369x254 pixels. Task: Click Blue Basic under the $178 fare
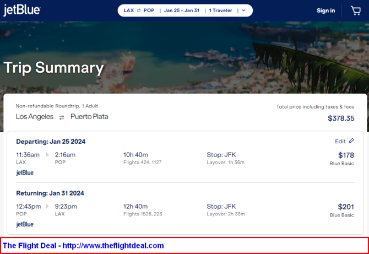[342, 164]
